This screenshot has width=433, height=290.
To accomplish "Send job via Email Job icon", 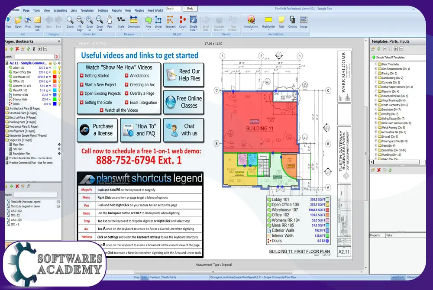I will click(x=37, y=23).
